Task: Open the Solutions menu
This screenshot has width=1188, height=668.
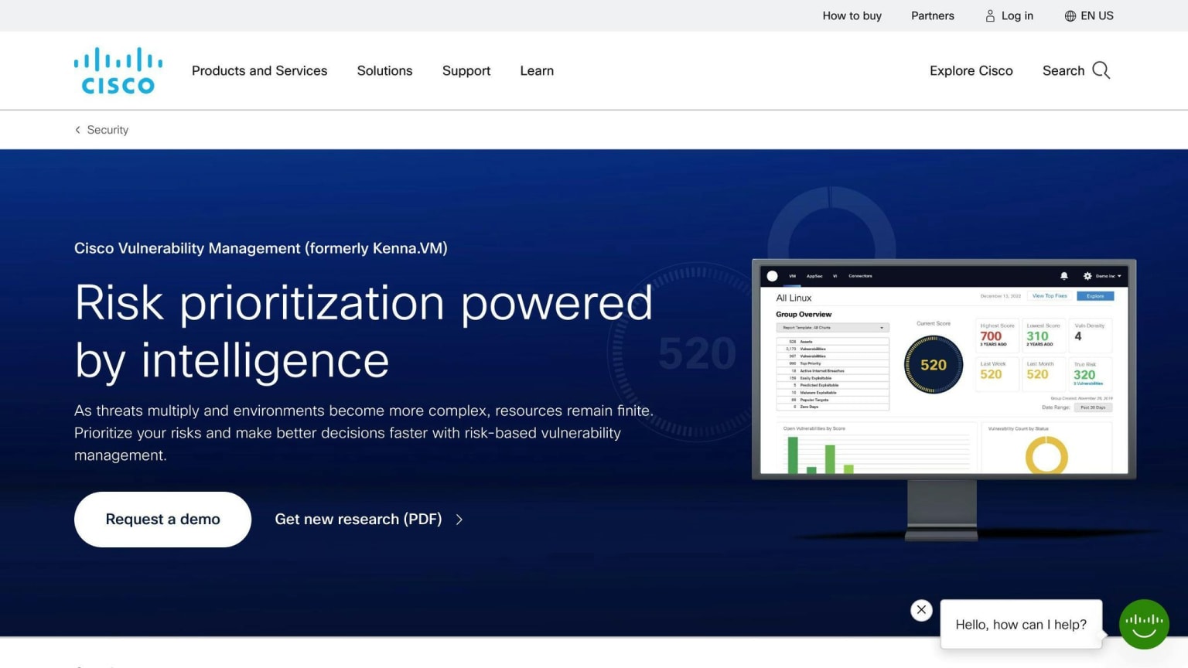Action: coord(384,70)
